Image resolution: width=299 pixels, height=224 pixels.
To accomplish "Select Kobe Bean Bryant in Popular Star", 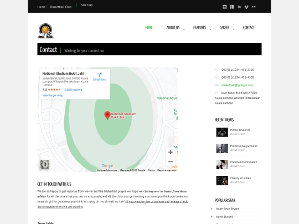I will [228, 209].
